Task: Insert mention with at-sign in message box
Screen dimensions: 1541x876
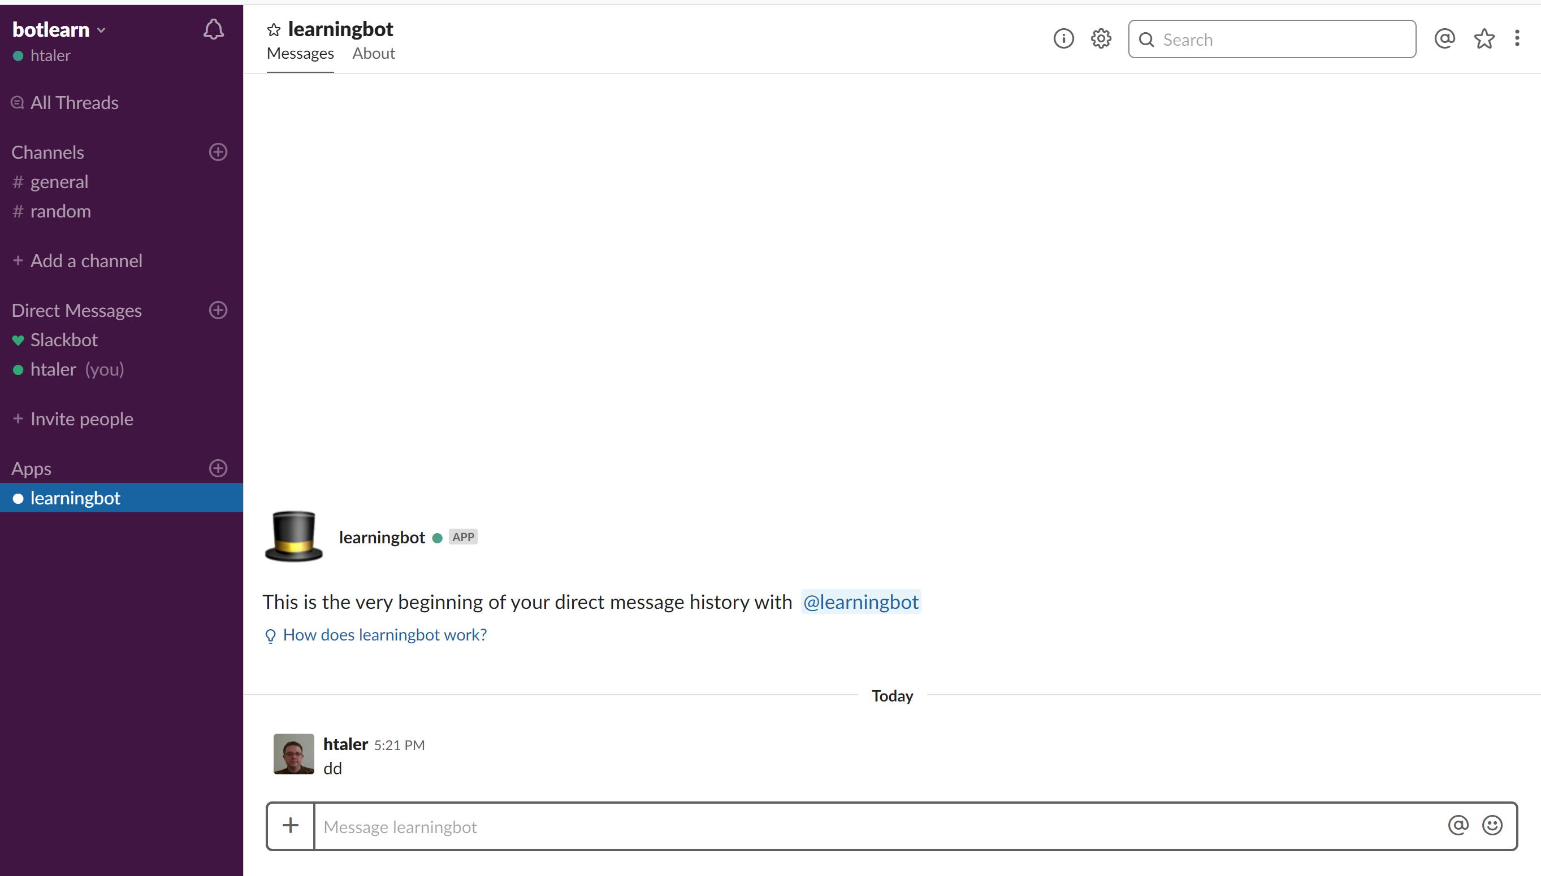Action: 1458,826
